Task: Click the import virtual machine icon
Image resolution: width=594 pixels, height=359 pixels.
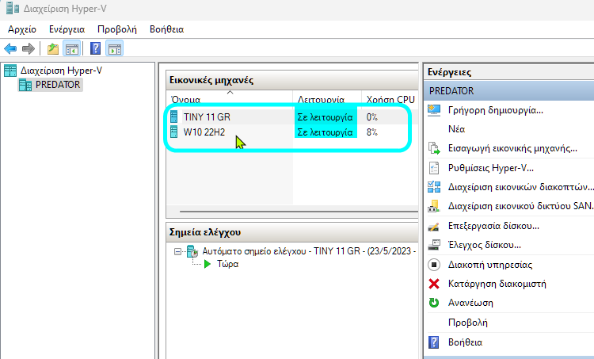Action: tap(434, 148)
